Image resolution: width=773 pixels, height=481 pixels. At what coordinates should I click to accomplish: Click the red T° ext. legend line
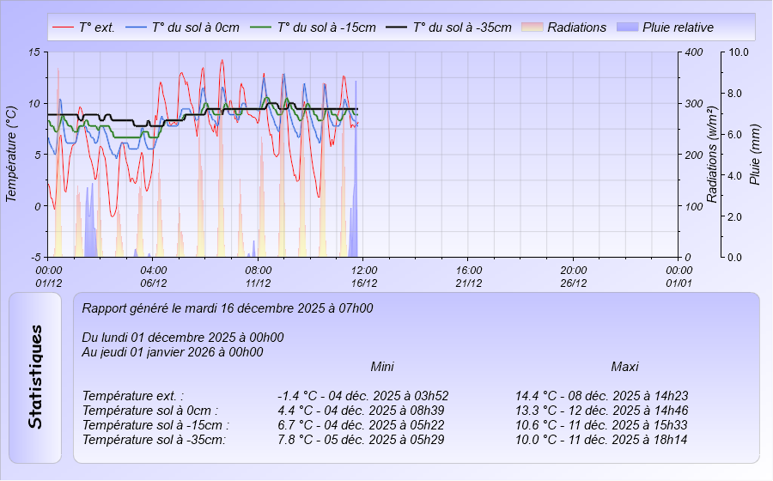pyautogui.click(x=63, y=27)
